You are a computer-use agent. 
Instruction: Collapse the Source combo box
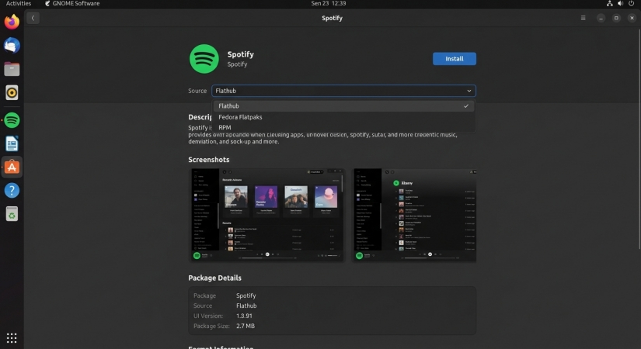pyautogui.click(x=343, y=91)
